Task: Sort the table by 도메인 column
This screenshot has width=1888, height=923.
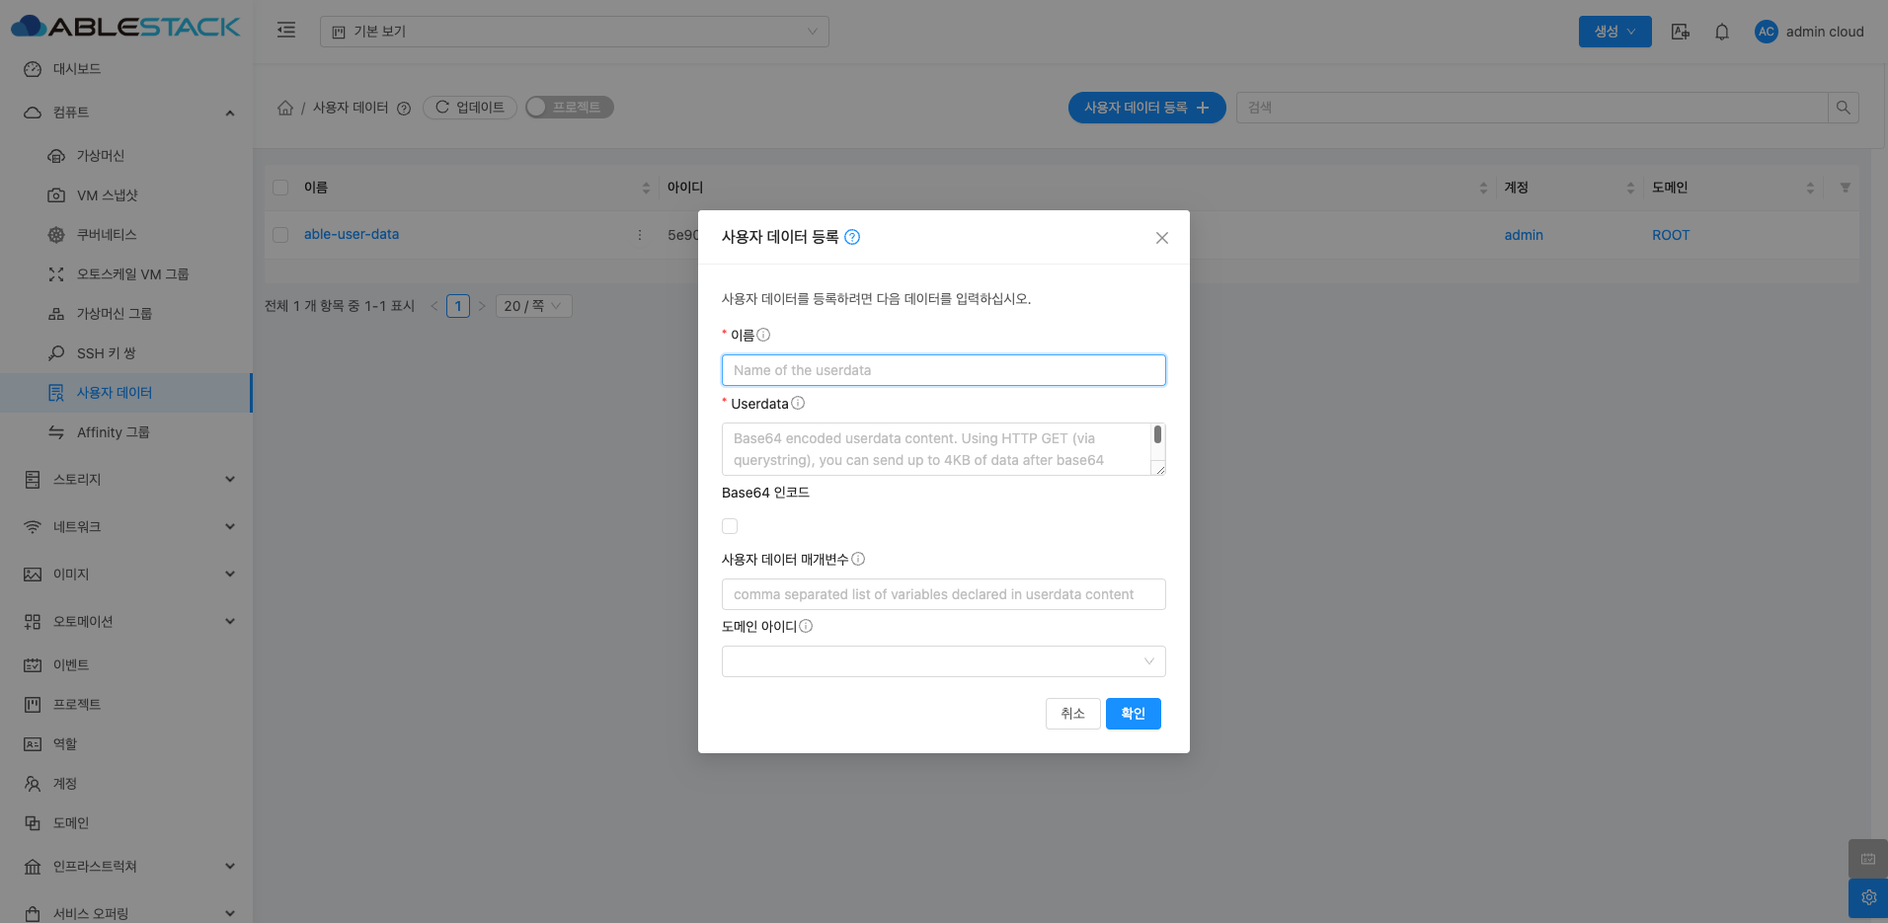Action: (1810, 188)
